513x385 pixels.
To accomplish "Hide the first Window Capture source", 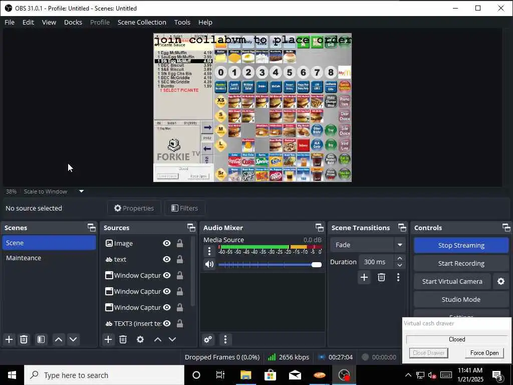I will (167, 275).
